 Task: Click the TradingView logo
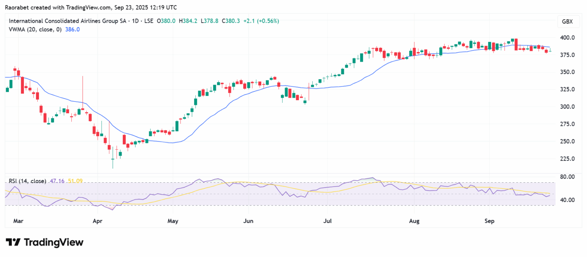pyautogui.click(x=44, y=242)
